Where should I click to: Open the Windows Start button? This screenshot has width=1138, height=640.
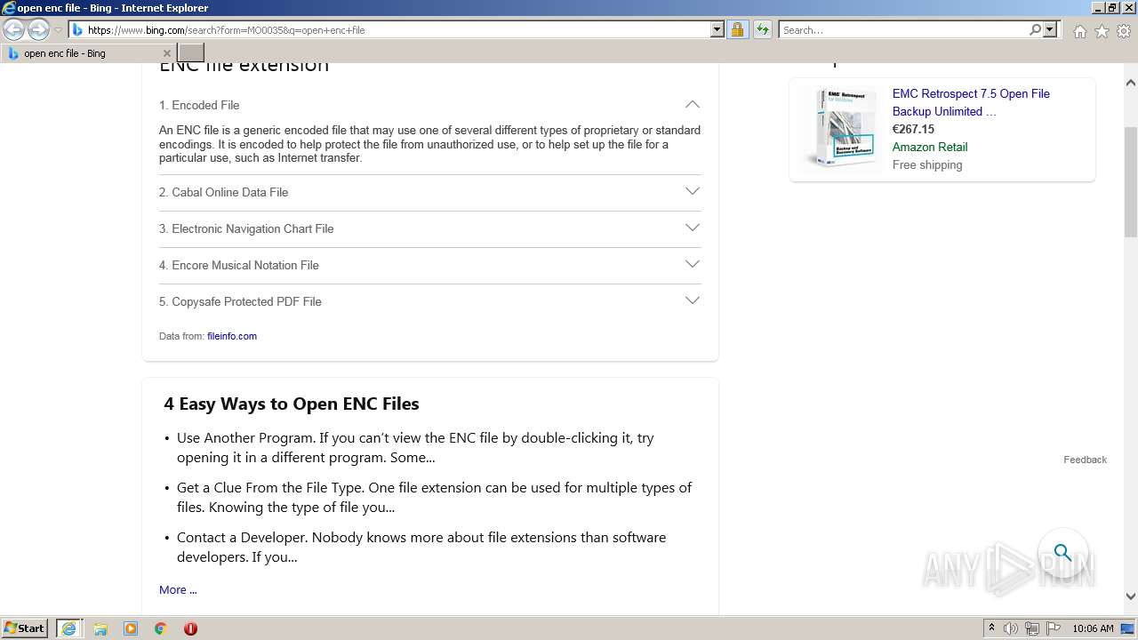point(25,628)
